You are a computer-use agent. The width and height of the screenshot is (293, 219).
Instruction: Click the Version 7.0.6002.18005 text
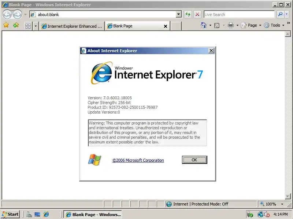(110, 98)
